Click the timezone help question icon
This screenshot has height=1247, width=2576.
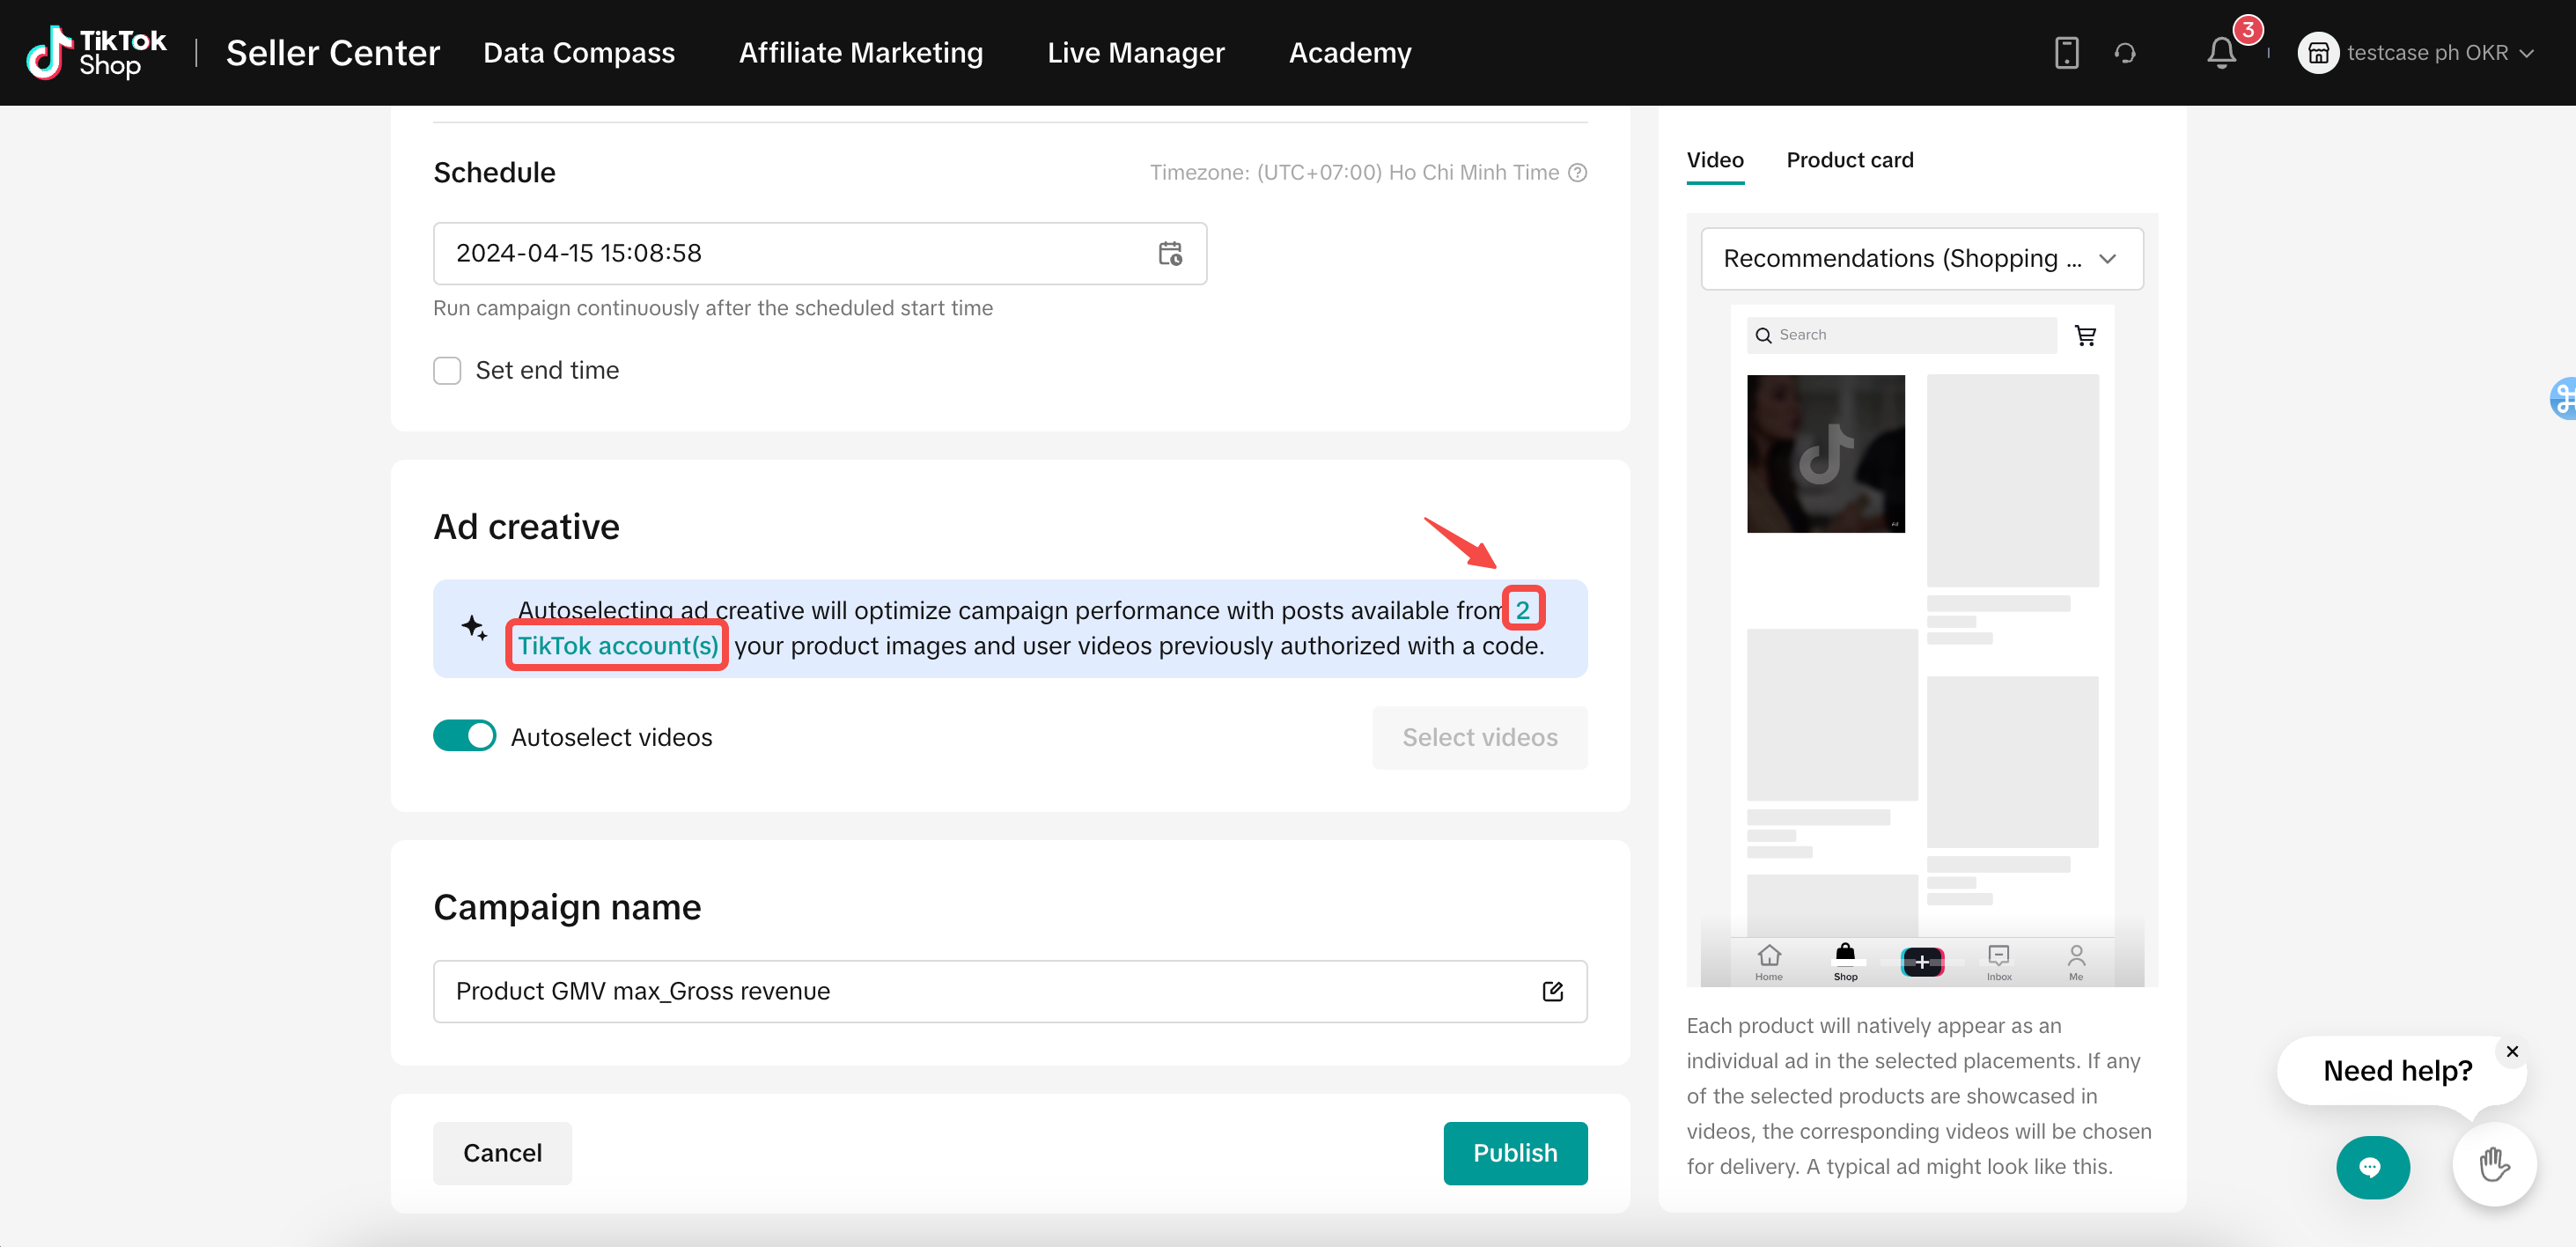[x=1578, y=173]
